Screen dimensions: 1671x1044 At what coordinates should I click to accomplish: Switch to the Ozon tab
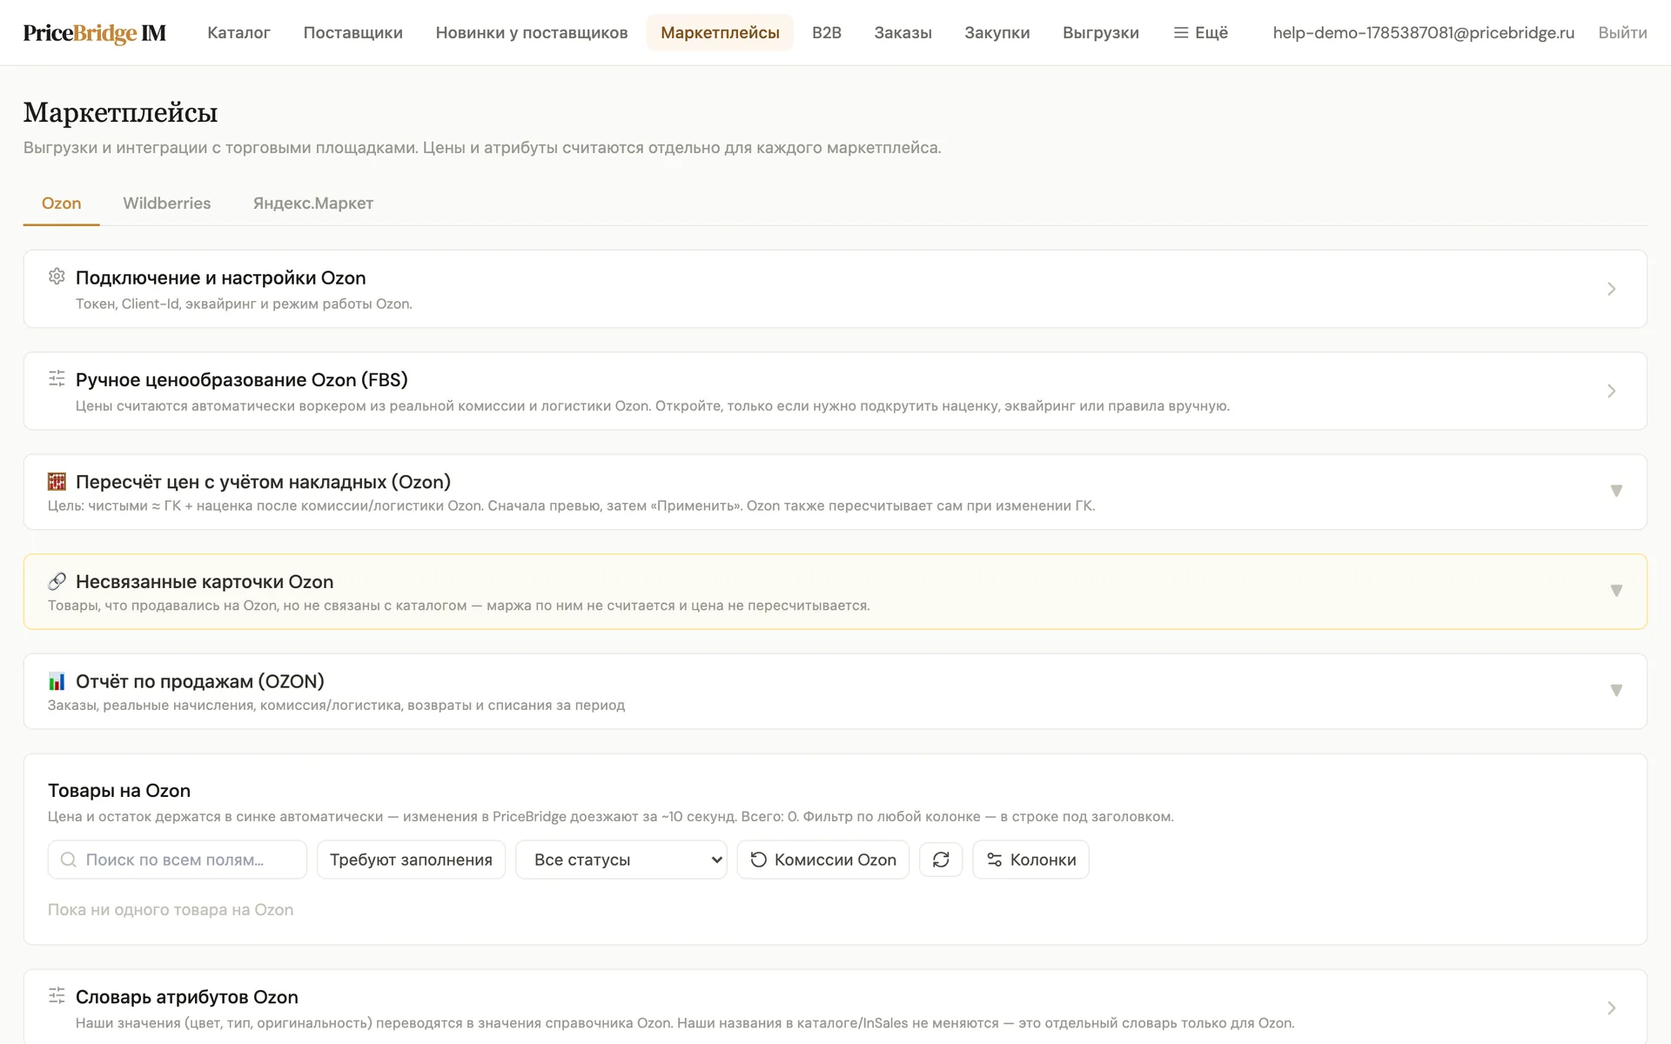coord(61,204)
